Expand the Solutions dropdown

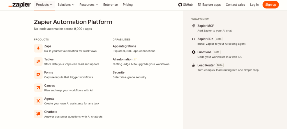tap(66, 5)
